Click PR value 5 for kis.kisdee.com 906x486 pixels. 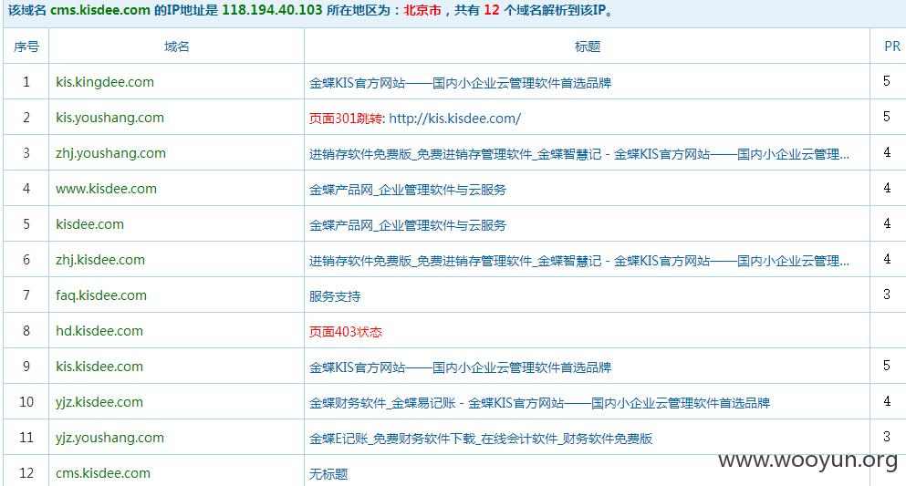[887, 366]
